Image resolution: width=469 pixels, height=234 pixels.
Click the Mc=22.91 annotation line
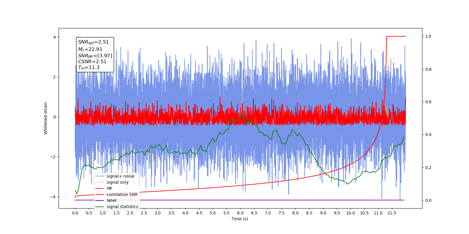(x=90, y=49)
